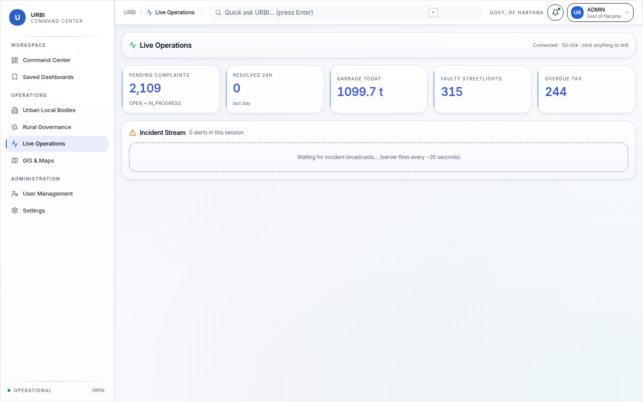
Task: Click the Enter key hint icon
Action: point(433,13)
